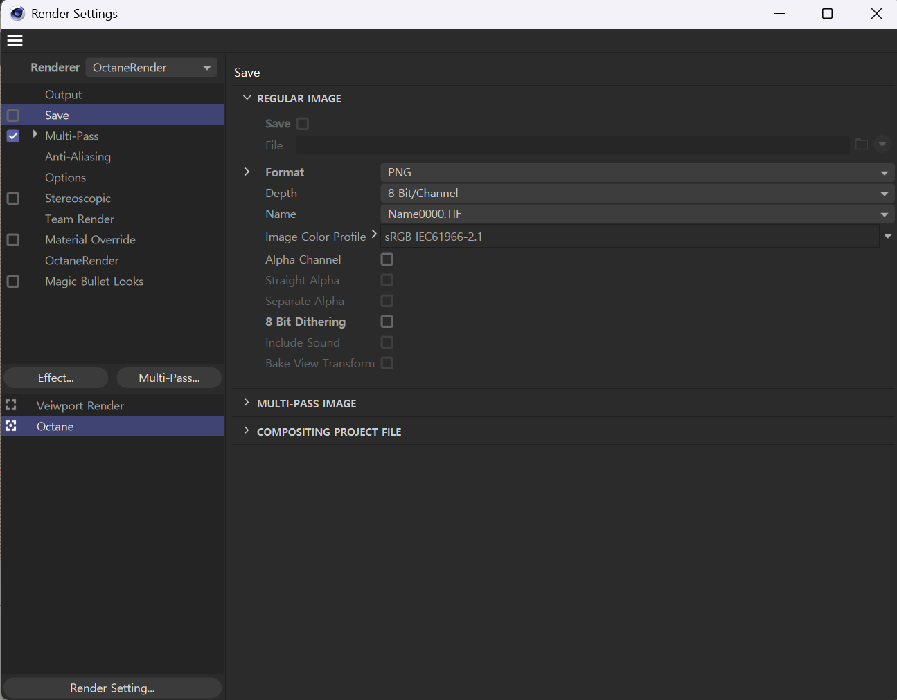Enable the Alpha Channel checkbox
Screen dimensions: 897x700
(387, 259)
